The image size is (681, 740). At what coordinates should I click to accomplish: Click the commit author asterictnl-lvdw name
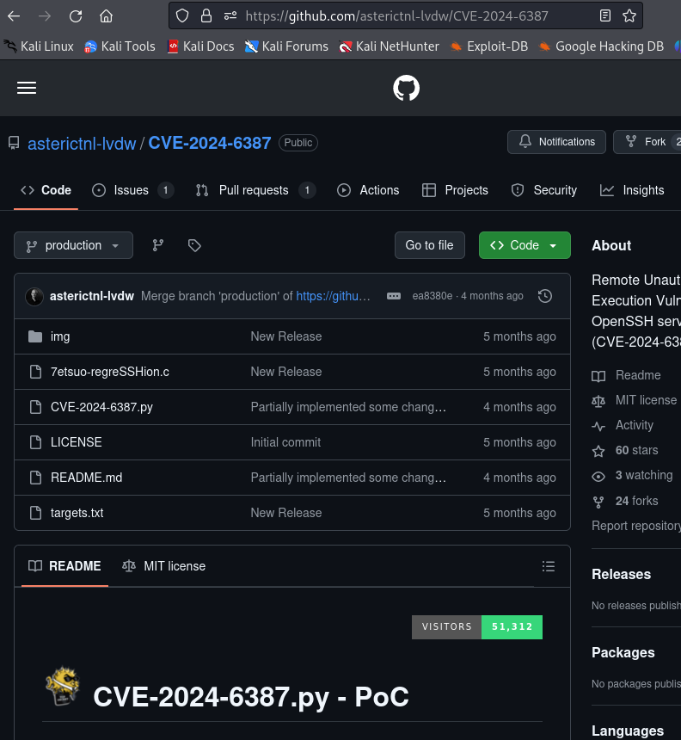tap(92, 296)
